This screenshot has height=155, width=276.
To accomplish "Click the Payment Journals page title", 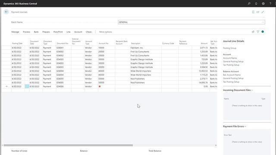I will (19, 12).
